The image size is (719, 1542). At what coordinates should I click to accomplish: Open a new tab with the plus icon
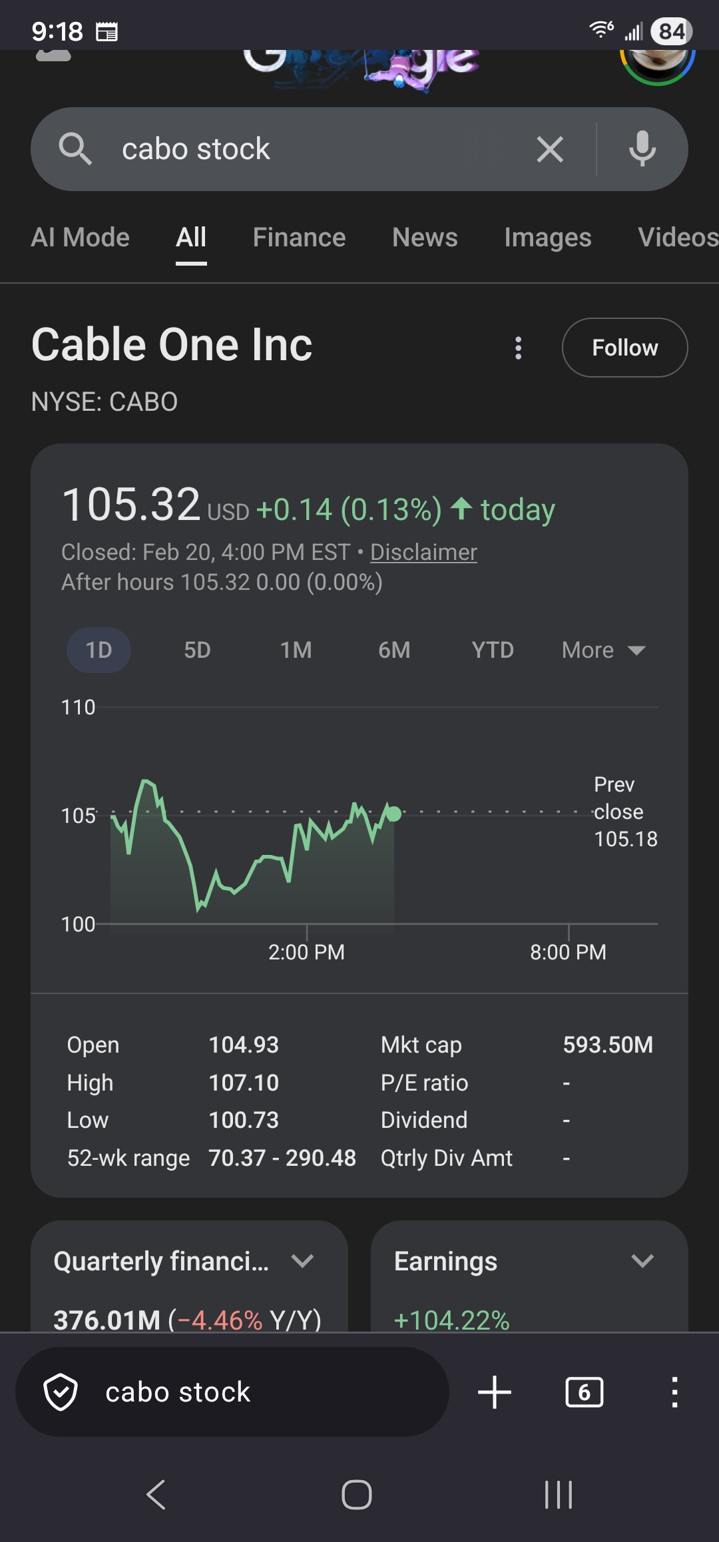pyautogui.click(x=495, y=1392)
